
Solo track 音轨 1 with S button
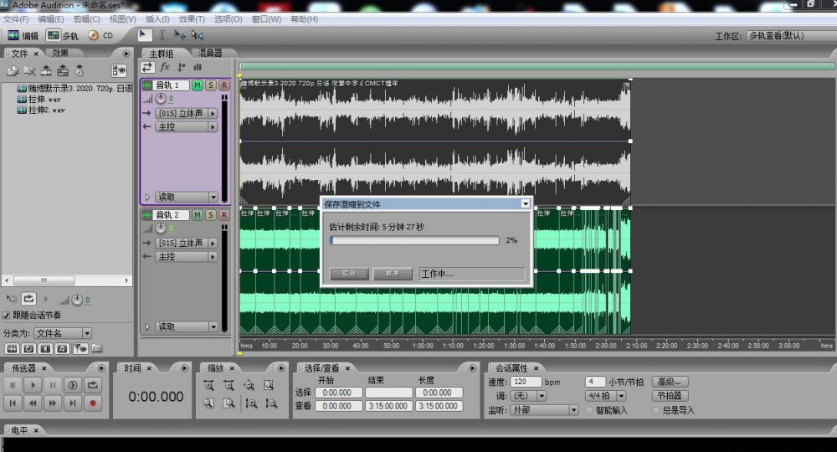click(211, 85)
